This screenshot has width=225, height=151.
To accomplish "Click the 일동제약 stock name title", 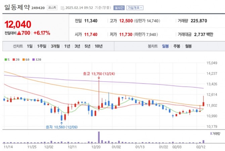I will 17,7.
